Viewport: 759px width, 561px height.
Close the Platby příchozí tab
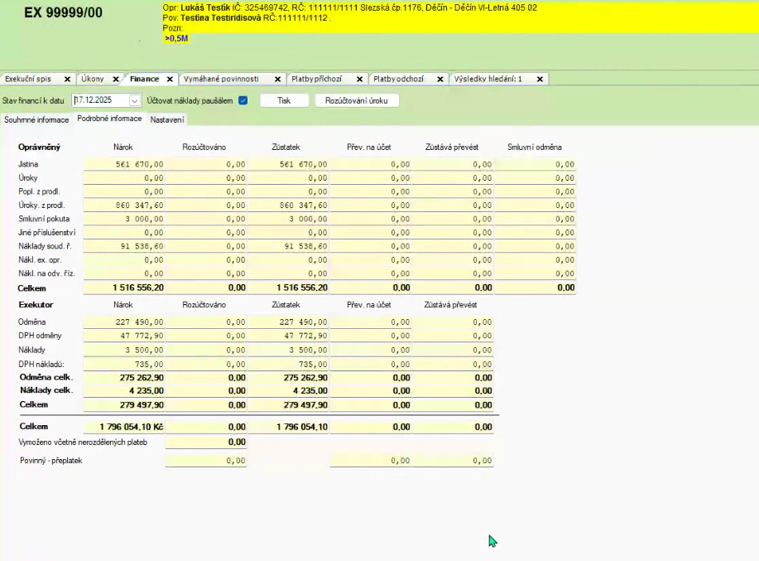359,79
